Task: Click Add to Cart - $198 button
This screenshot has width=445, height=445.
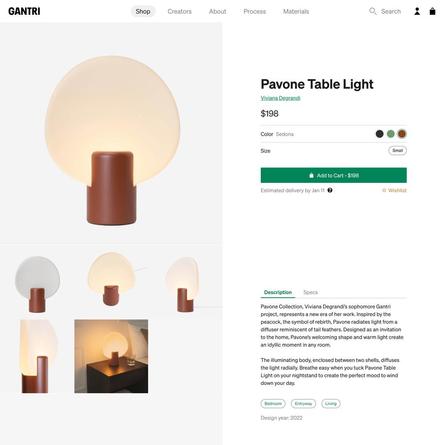Action: [333, 175]
